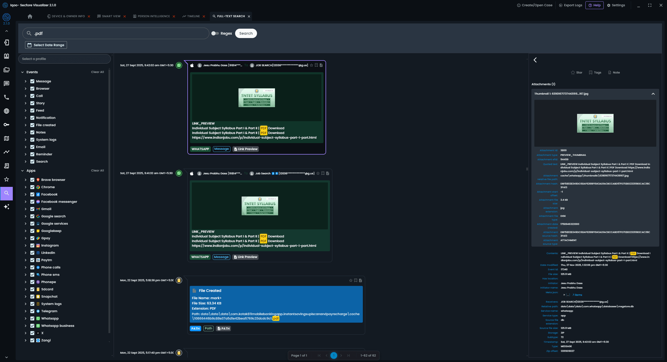Click the home icon tab

[x=30, y=16]
